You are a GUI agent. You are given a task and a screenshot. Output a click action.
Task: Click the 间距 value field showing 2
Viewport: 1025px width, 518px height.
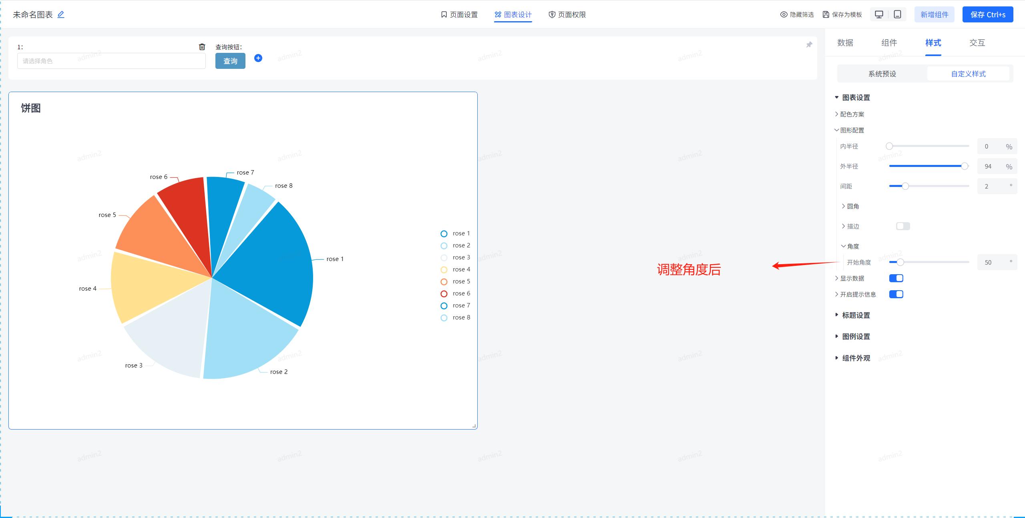pos(997,186)
